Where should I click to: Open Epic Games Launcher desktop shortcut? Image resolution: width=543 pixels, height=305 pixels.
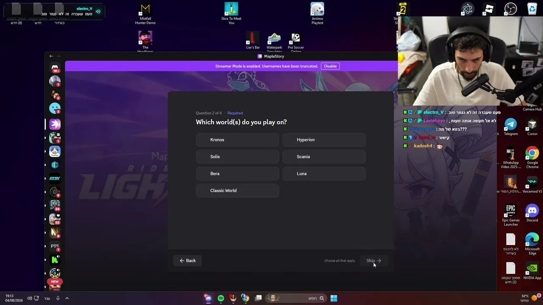(x=511, y=216)
